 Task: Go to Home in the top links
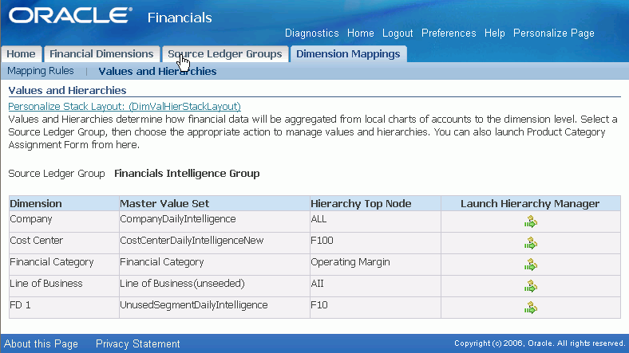[x=360, y=33]
